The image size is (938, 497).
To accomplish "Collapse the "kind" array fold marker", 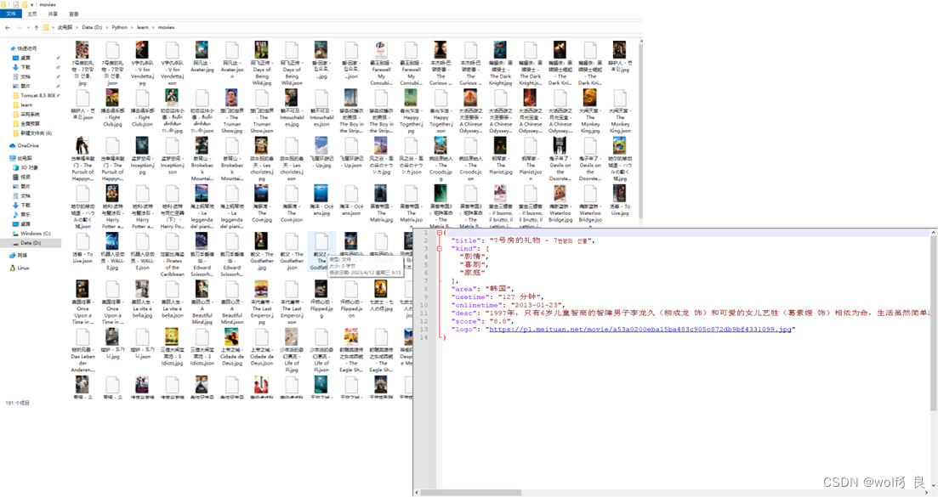I will pyautogui.click(x=439, y=248).
